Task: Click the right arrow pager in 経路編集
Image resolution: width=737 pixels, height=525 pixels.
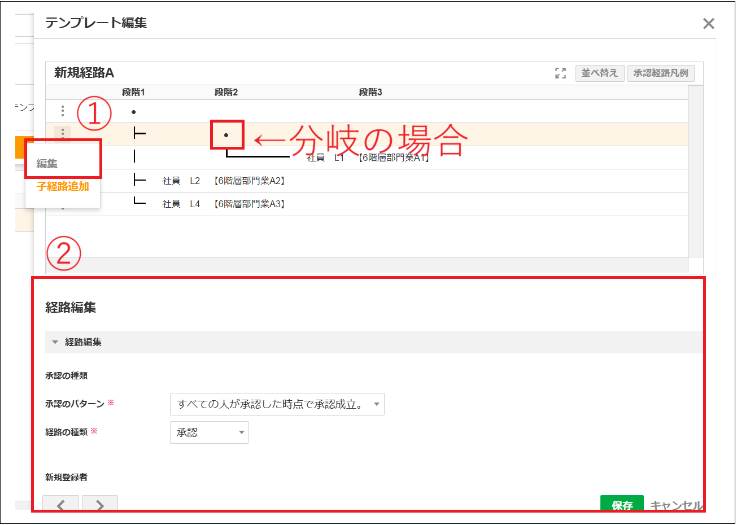Action: (100, 505)
